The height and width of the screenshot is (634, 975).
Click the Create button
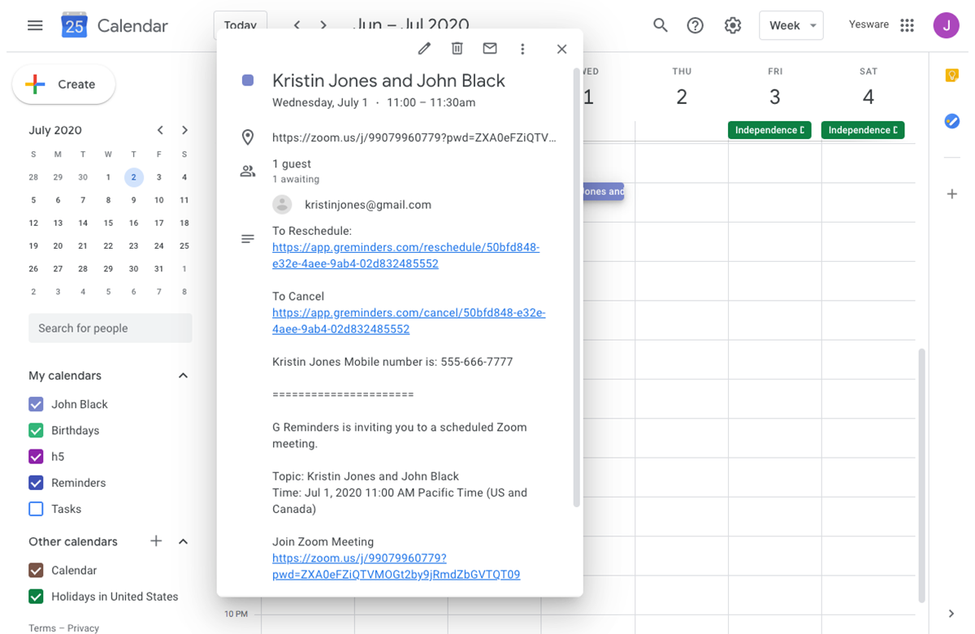click(x=63, y=85)
